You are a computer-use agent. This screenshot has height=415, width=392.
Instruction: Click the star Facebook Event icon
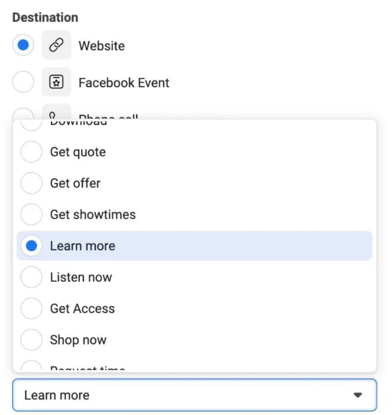pyautogui.click(x=56, y=82)
